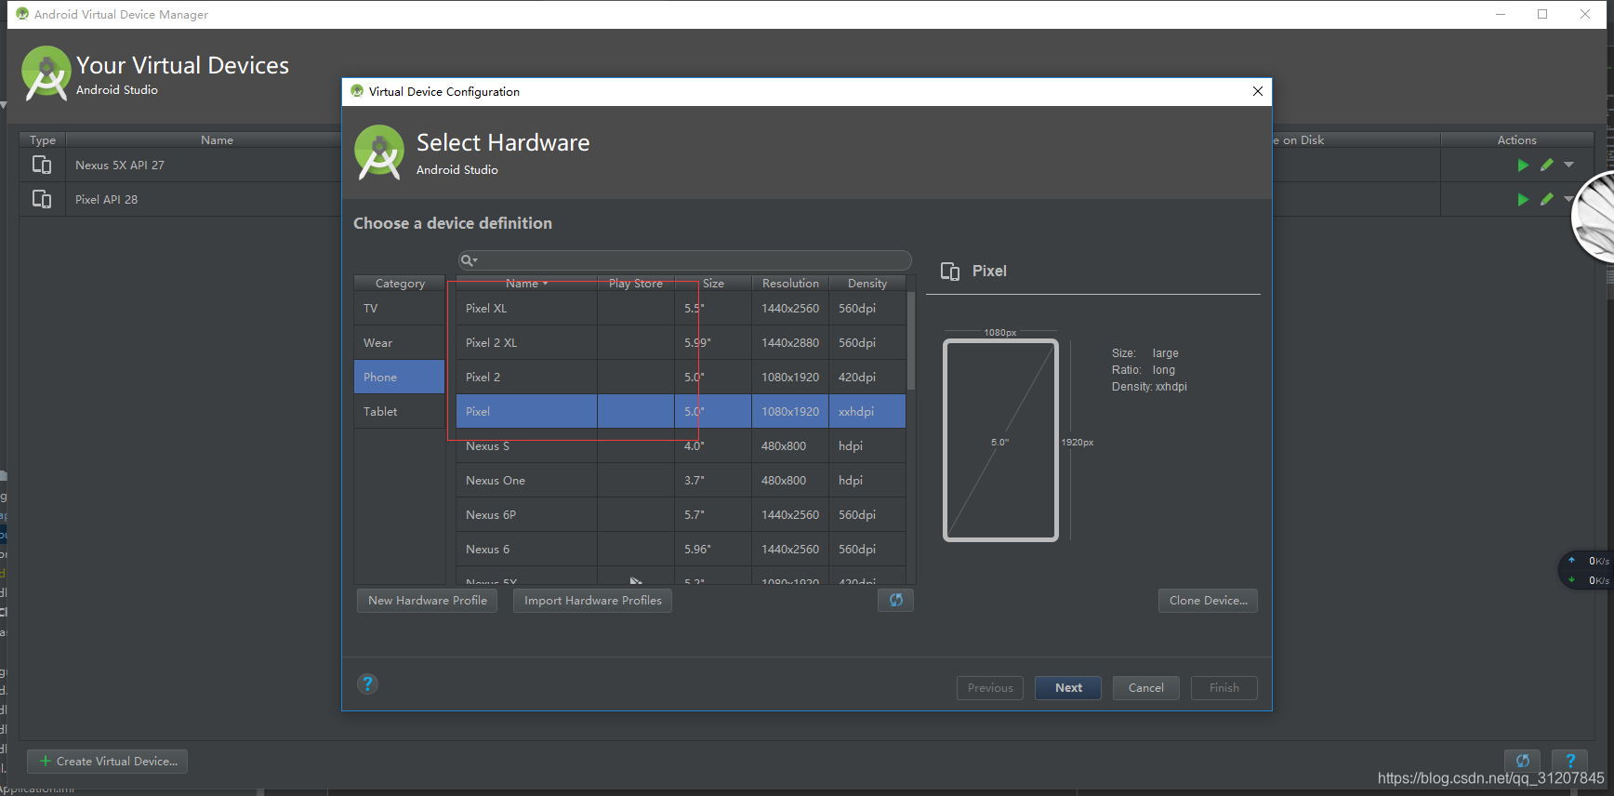Sort by Play Store column header
This screenshot has width=1614, height=796.
coord(636,283)
